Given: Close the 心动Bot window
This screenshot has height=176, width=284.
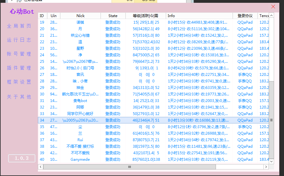Looking at the screenshot, I should [273, 7].
